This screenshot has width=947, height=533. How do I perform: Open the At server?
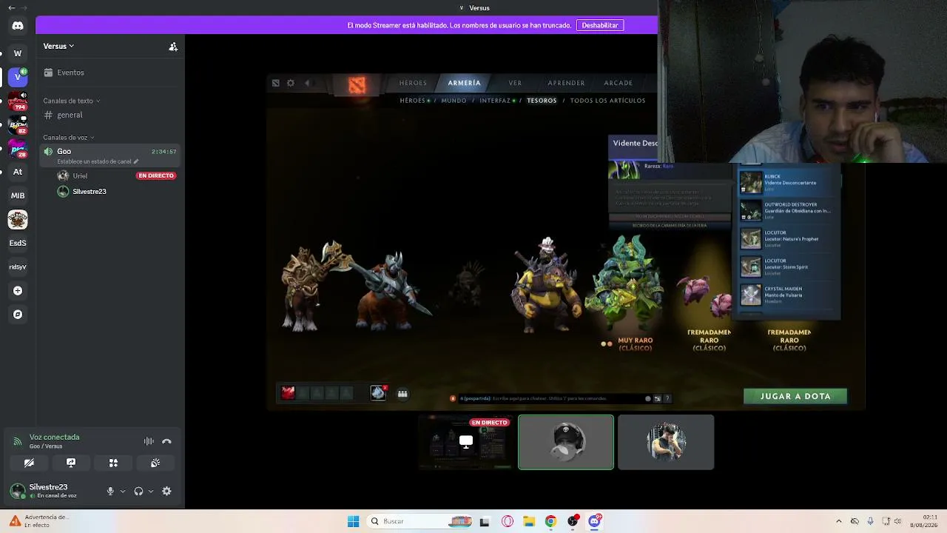point(18,172)
